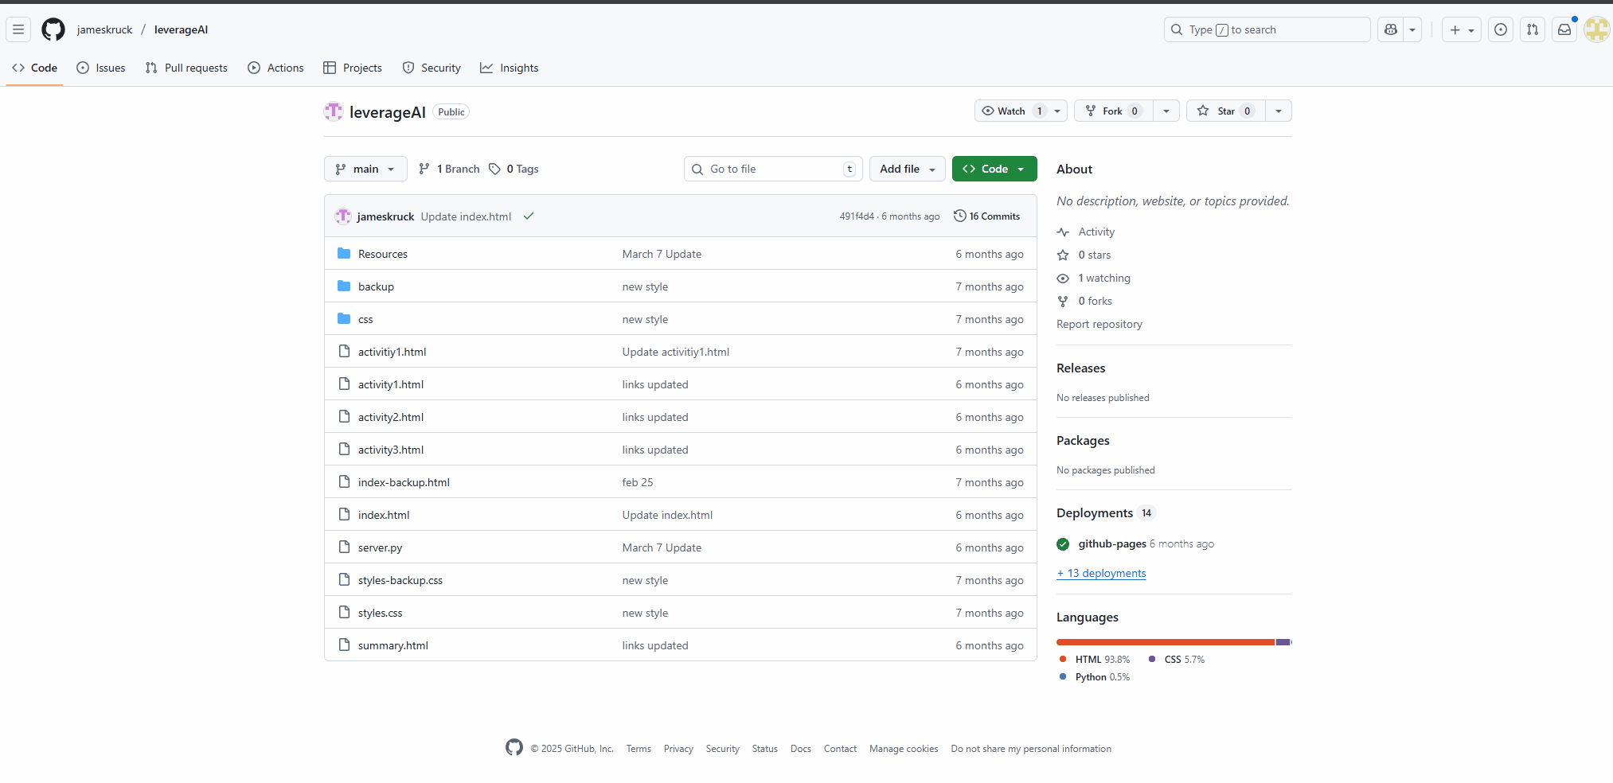Click the backup folder icon
The height and width of the screenshot is (783, 1613).
344,286
